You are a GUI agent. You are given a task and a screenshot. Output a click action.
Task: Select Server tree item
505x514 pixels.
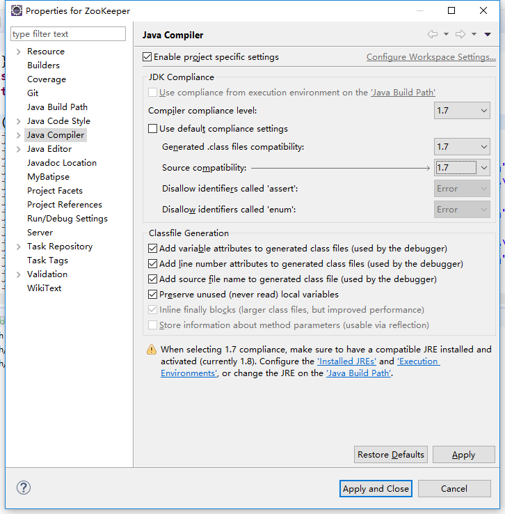(x=40, y=233)
